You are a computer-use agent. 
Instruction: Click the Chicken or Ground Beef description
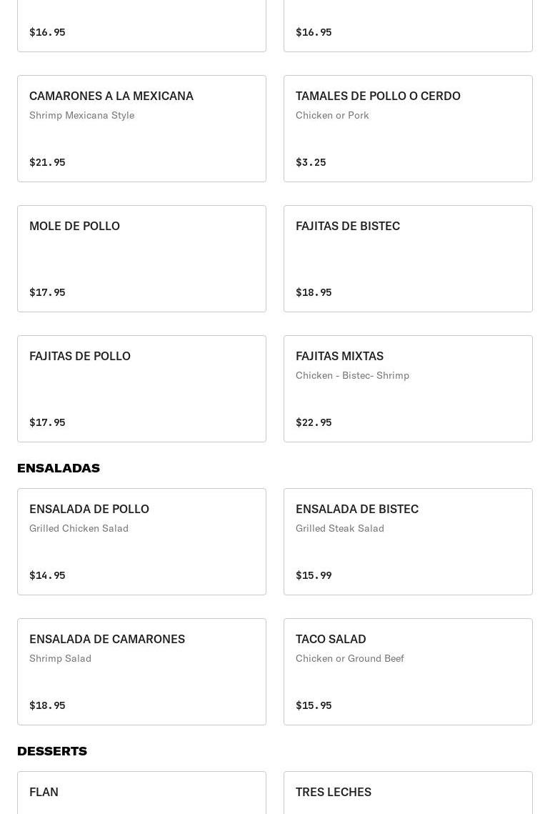(350, 658)
